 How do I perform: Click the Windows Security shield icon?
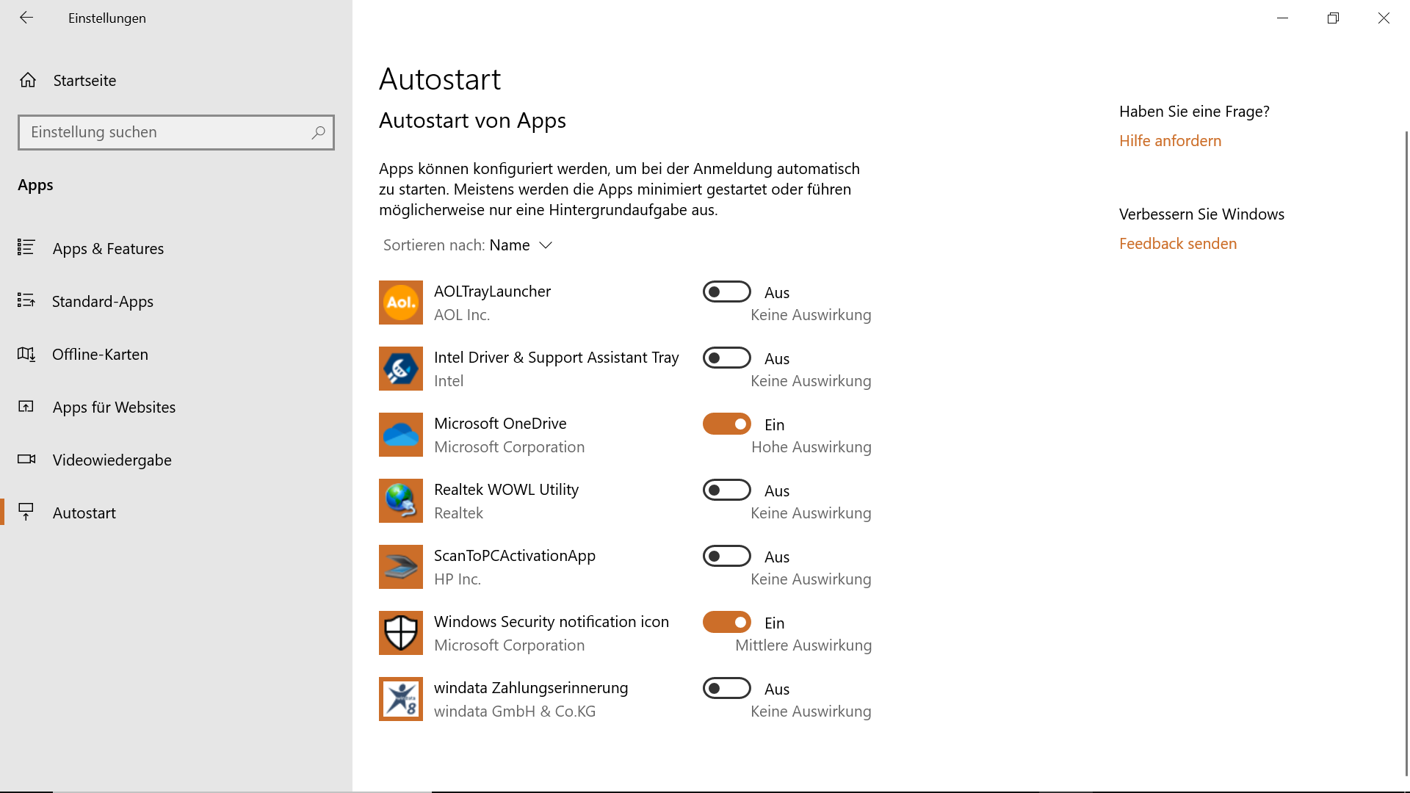(401, 633)
